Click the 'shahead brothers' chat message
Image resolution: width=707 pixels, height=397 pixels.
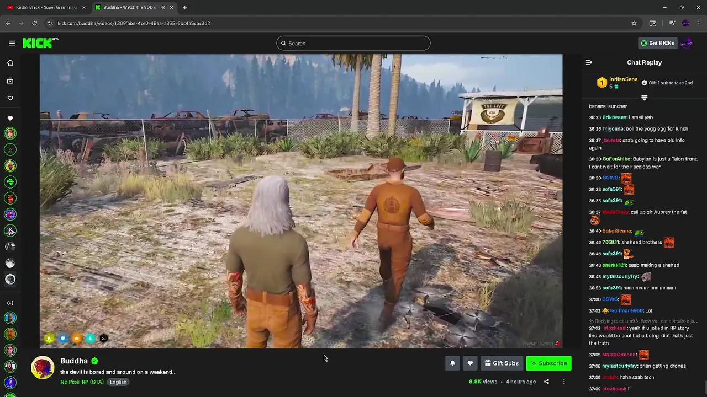pyautogui.click(x=642, y=243)
